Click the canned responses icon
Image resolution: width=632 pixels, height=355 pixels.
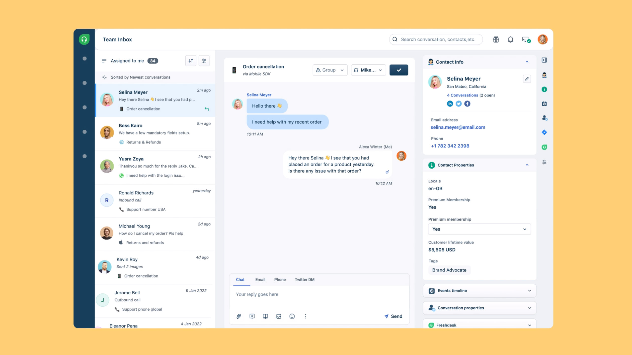pos(252,316)
